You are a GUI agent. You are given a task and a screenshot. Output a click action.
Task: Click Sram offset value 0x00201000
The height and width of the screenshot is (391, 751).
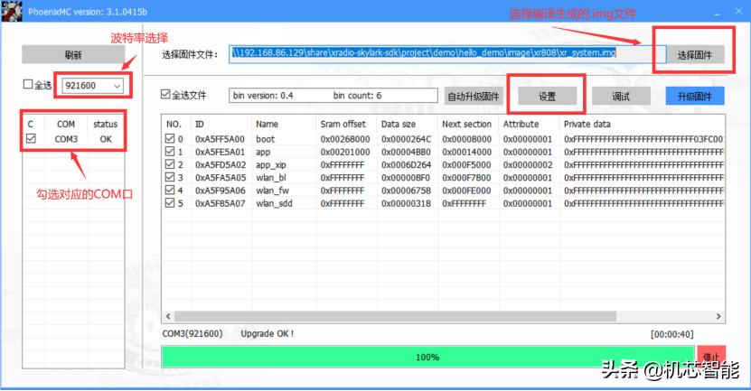tap(345, 153)
